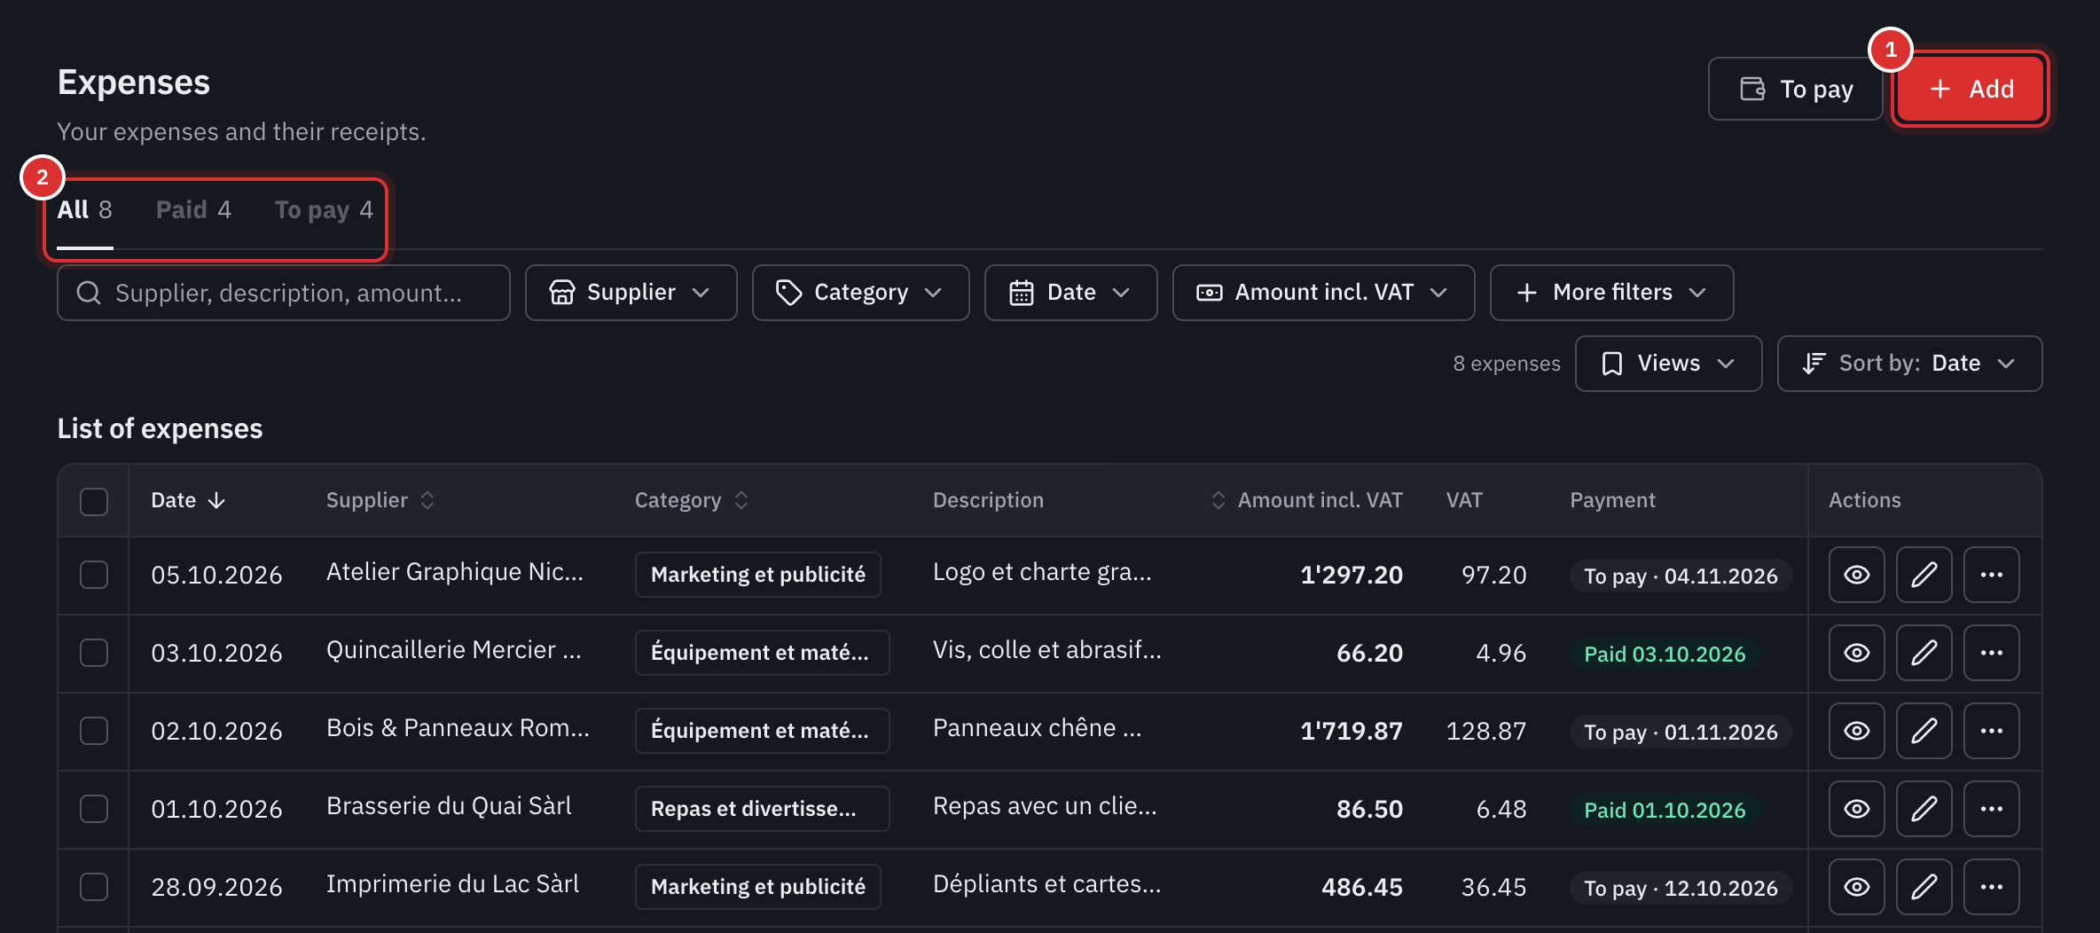The width and height of the screenshot is (2100, 933).
Task: Open more actions for Quincaillerie Mercier row
Action: click(x=1991, y=653)
